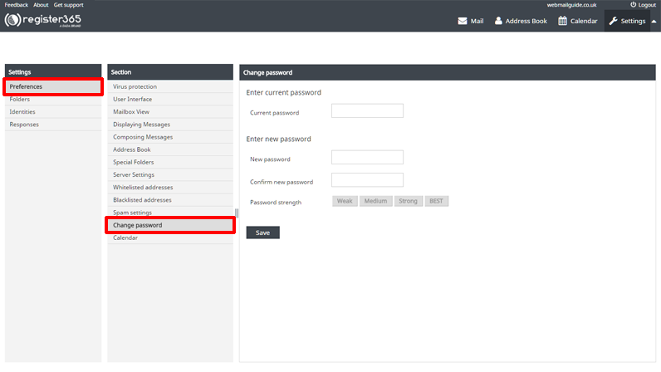Click the Current password field
Image resolution: width=661 pixels, height=372 pixels.
tap(367, 111)
